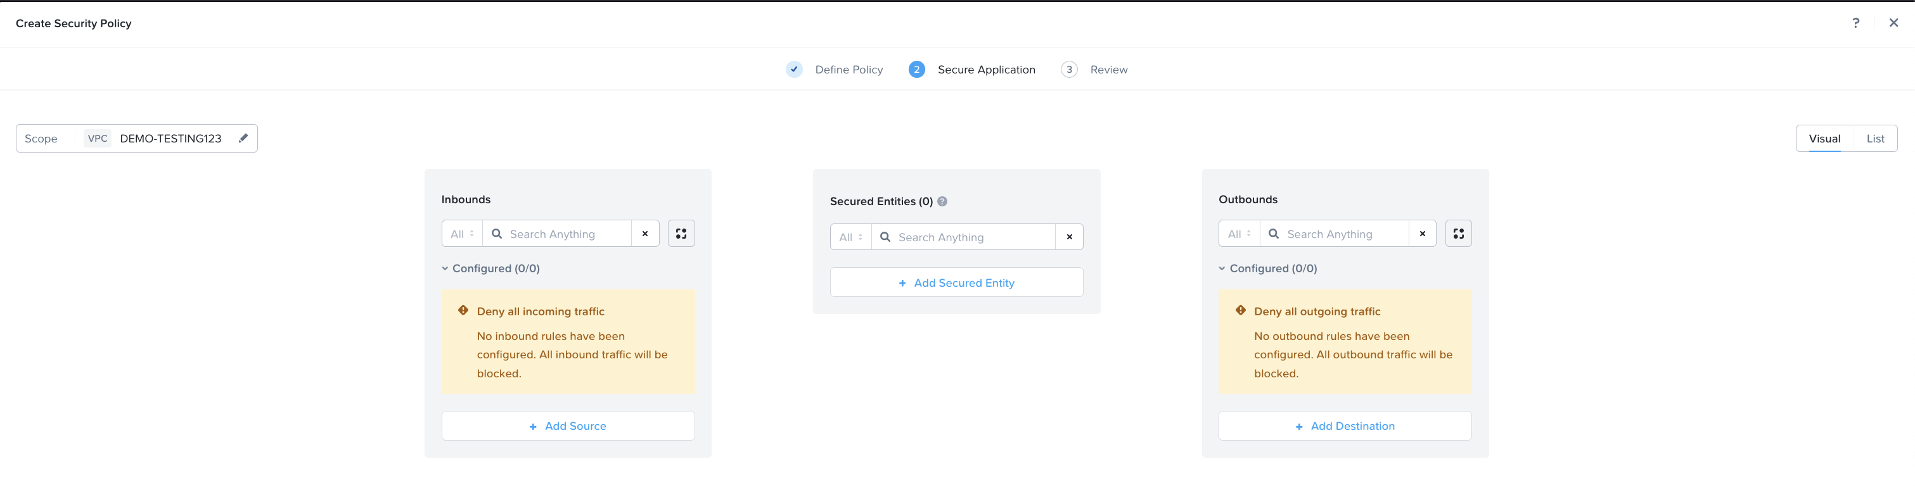Open Inbounds 'All' filter dropdown
This screenshot has width=1915, height=490.
[462, 234]
